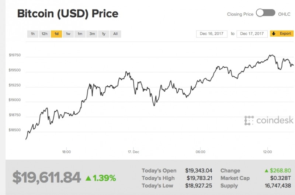295x195 pixels.
Task: View All-time price history
Action: [x=115, y=34]
